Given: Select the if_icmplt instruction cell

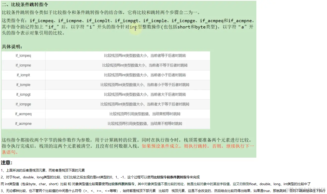Looking at the screenshot, I should [23, 75].
